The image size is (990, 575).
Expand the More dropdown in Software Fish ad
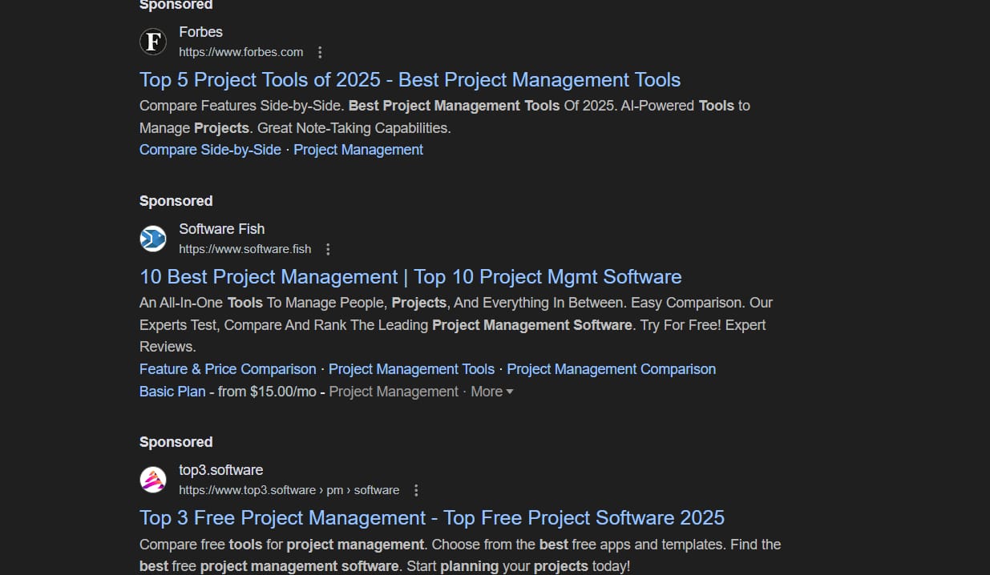pos(491,392)
